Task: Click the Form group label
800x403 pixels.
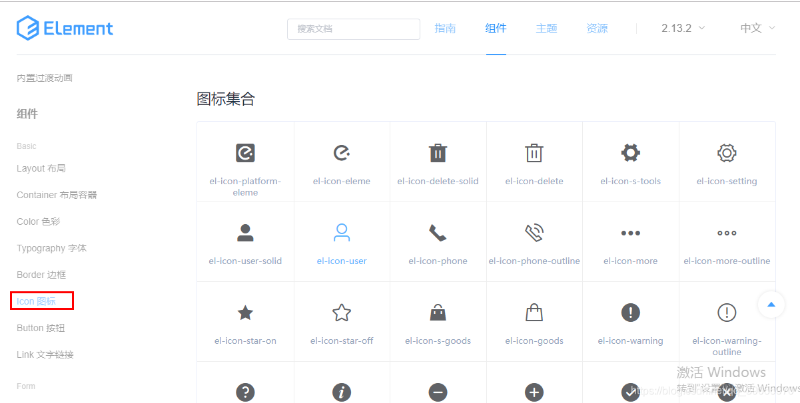Action: (x=26, y=386)
